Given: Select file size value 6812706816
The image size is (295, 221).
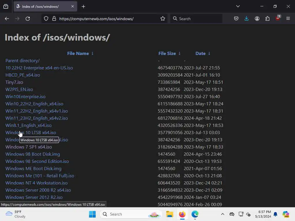Looking at the screenshot, I should click(x=170, y=118).
